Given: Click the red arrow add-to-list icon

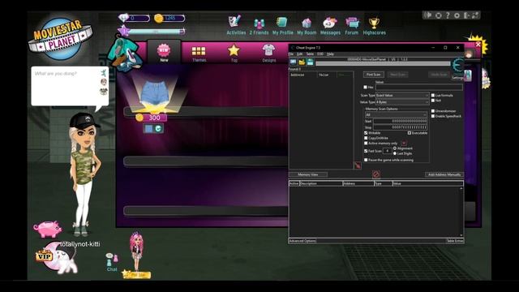Looking at the screenshot, I should (x=358, y=165).
